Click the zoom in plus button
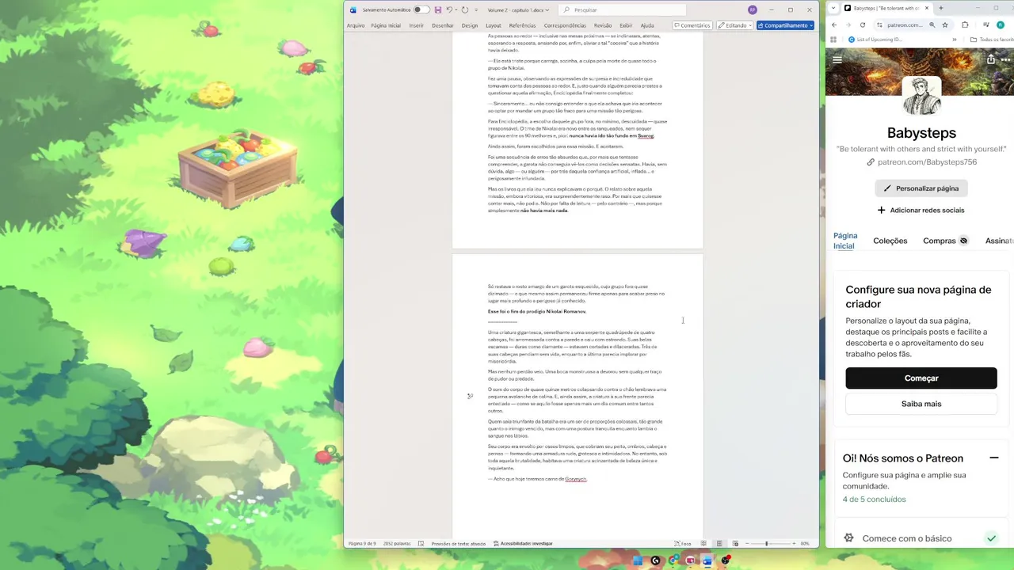The height and width of the screenshot is (570, 1014). pyautogui.click(x=794, y=544)
